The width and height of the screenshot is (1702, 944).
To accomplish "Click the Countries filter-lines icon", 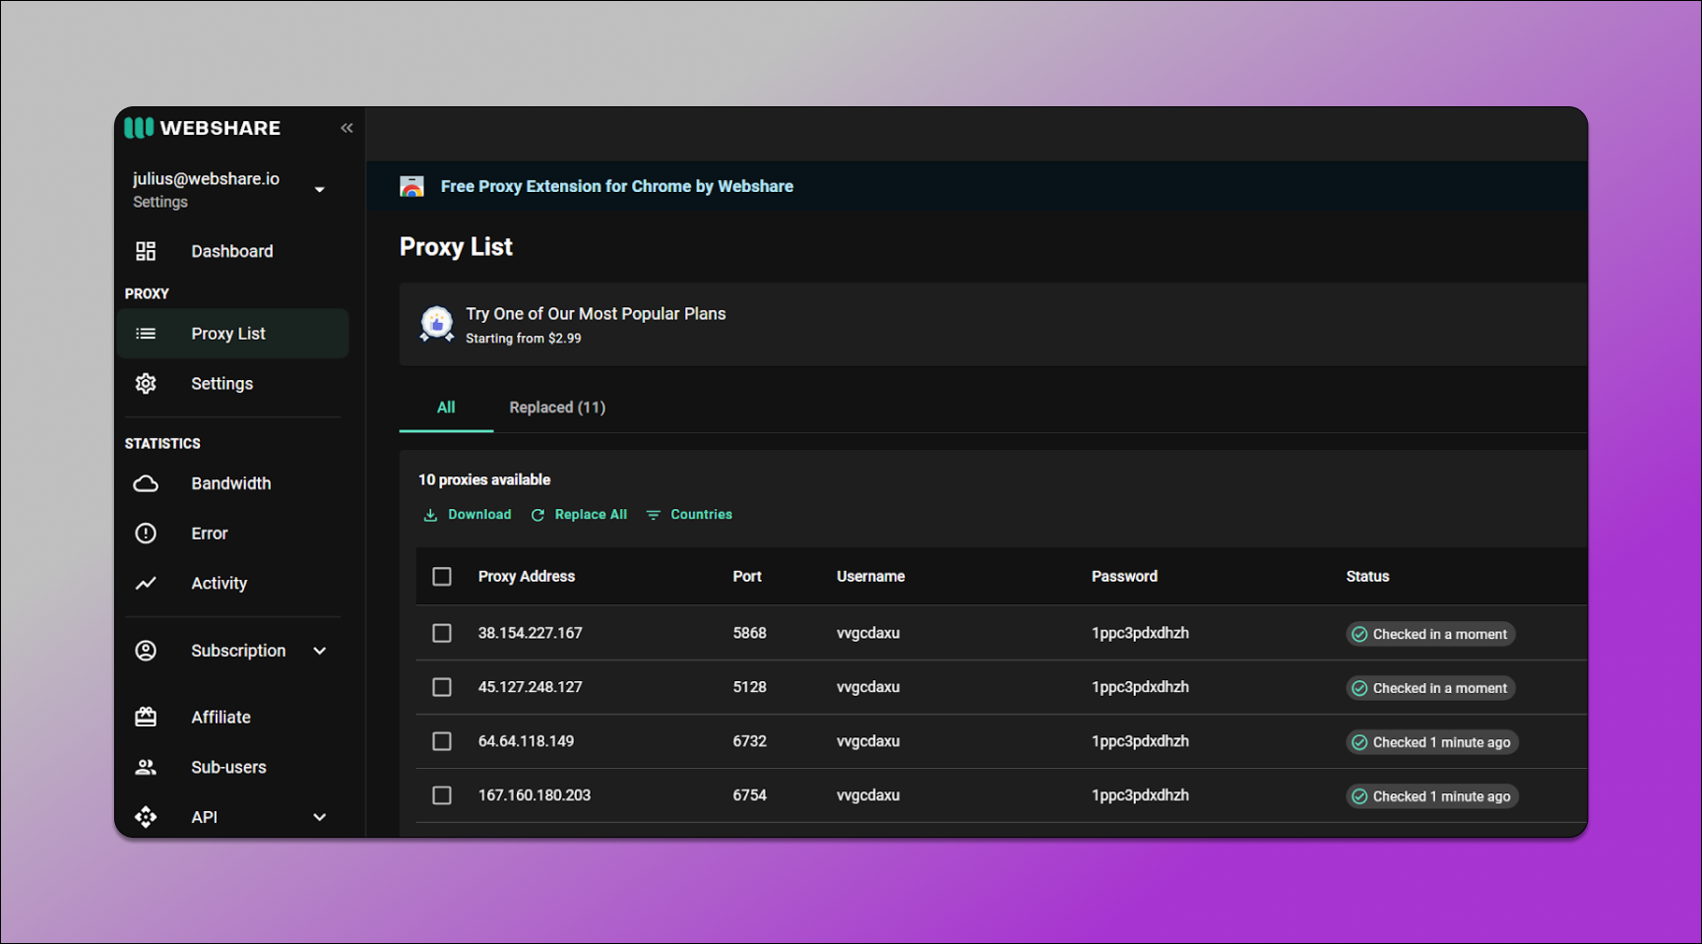I will [x=654, y=515].
